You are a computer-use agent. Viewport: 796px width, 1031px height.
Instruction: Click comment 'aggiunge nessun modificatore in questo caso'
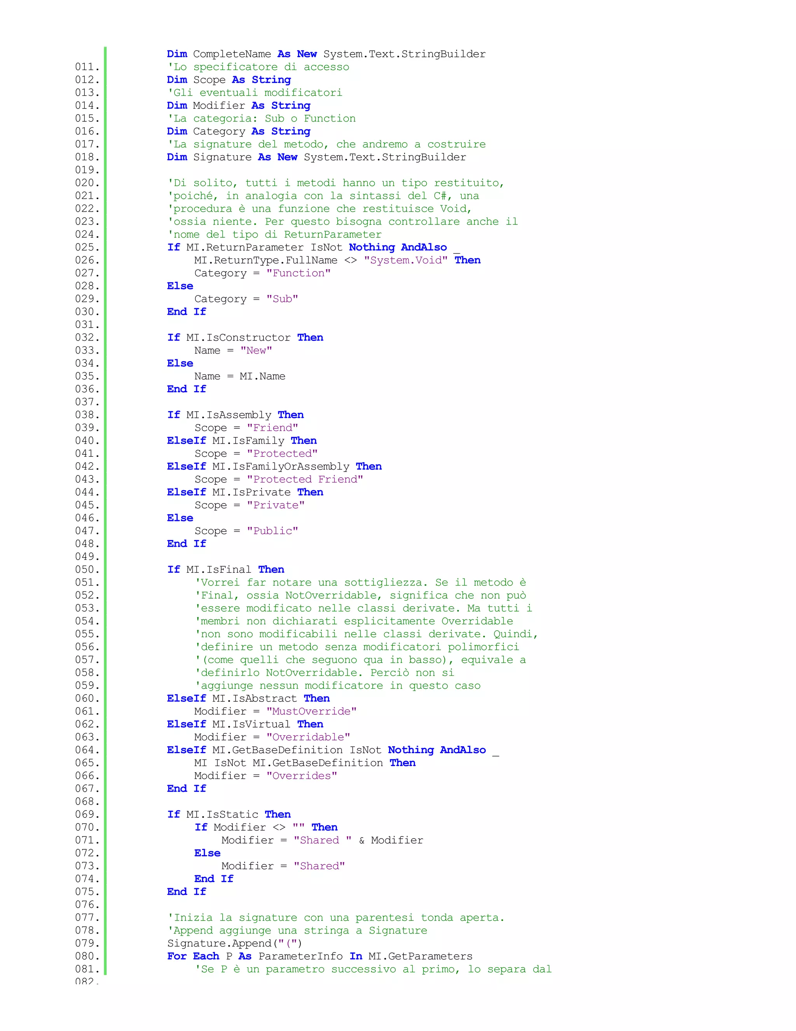338,686
